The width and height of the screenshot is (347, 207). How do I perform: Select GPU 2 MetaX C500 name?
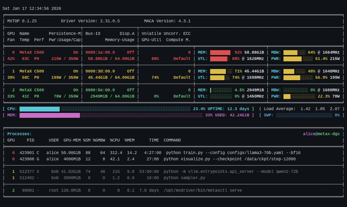tap(32, 90)
